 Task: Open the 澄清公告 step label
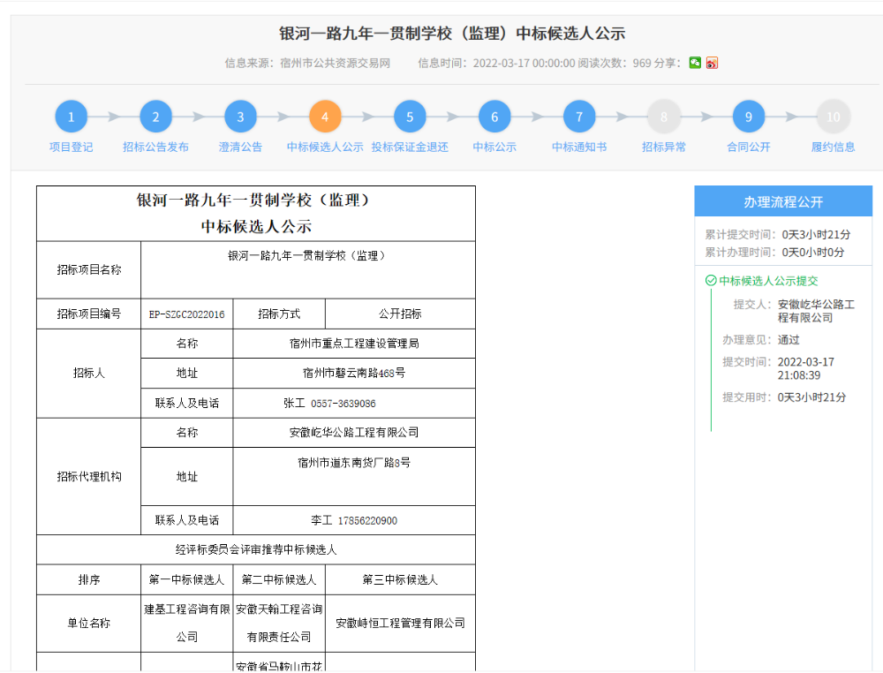(x=240, y=147)
